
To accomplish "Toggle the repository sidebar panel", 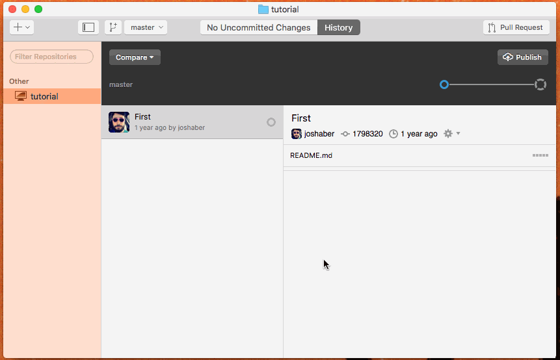I will click(x=88, y=27).
